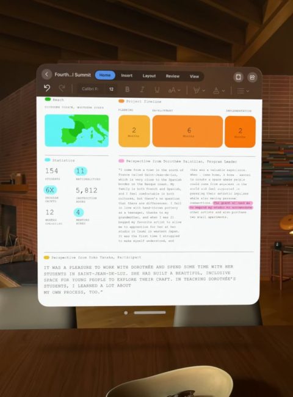Expand the font color dropdown
The width and height of the screenshot is (293, 397).
point(219,90)
